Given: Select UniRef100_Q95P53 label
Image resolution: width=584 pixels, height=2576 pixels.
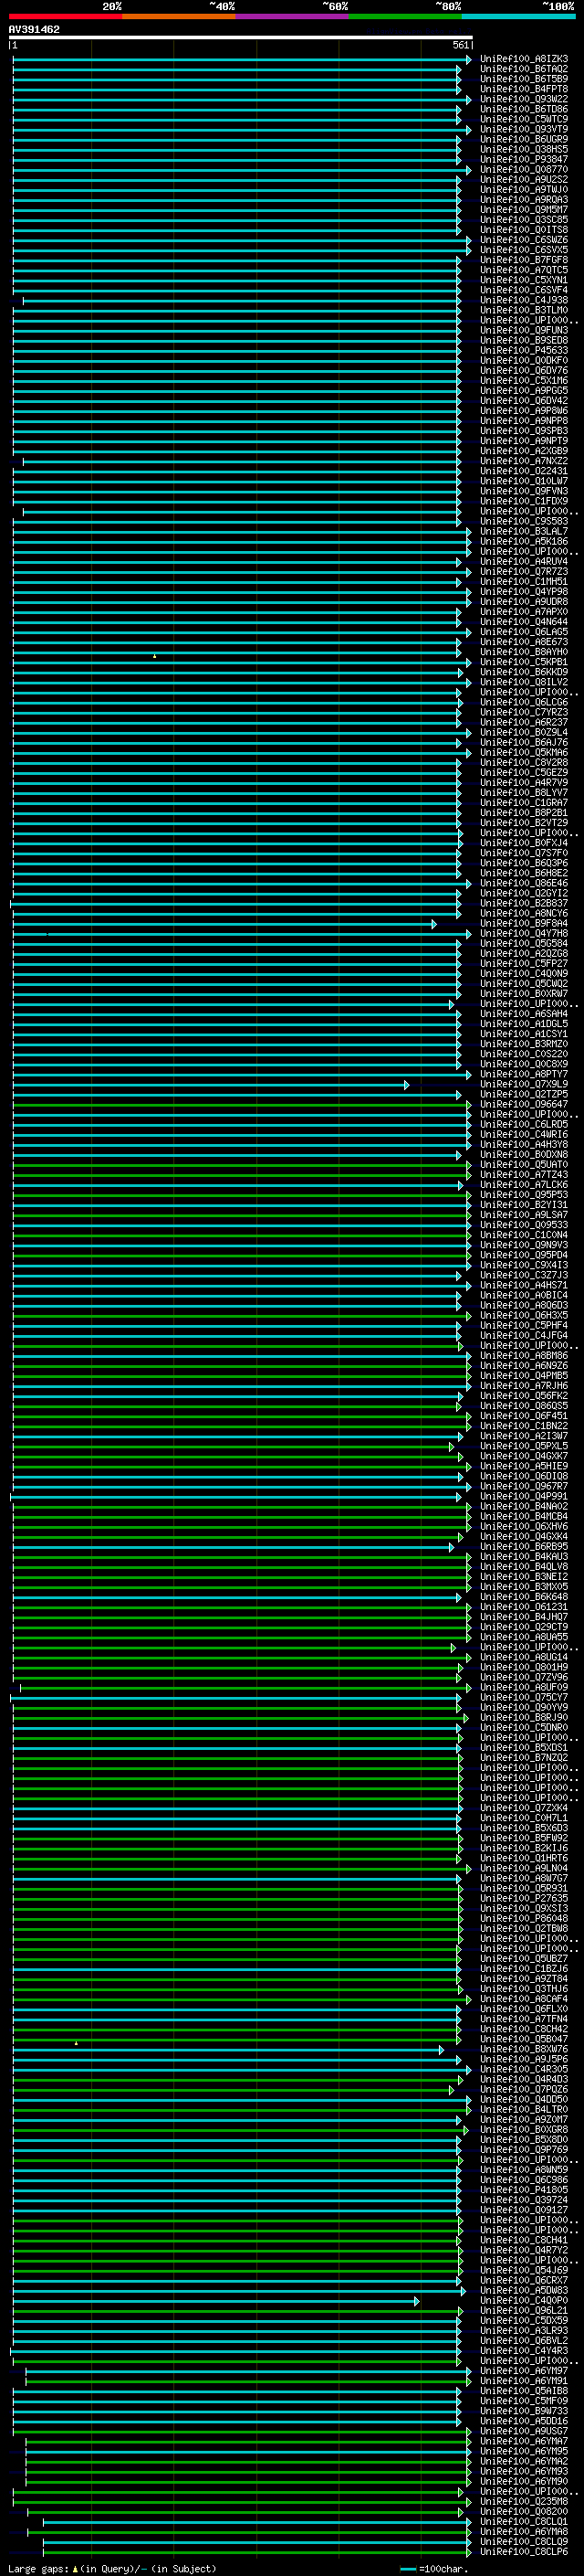Looking at the screenshot, I should [524, 1194].
